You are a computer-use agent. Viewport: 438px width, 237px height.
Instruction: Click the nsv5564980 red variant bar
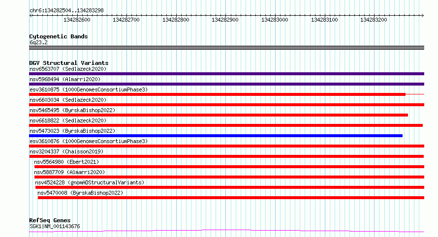pyautogui.click(x=229, y=167)
